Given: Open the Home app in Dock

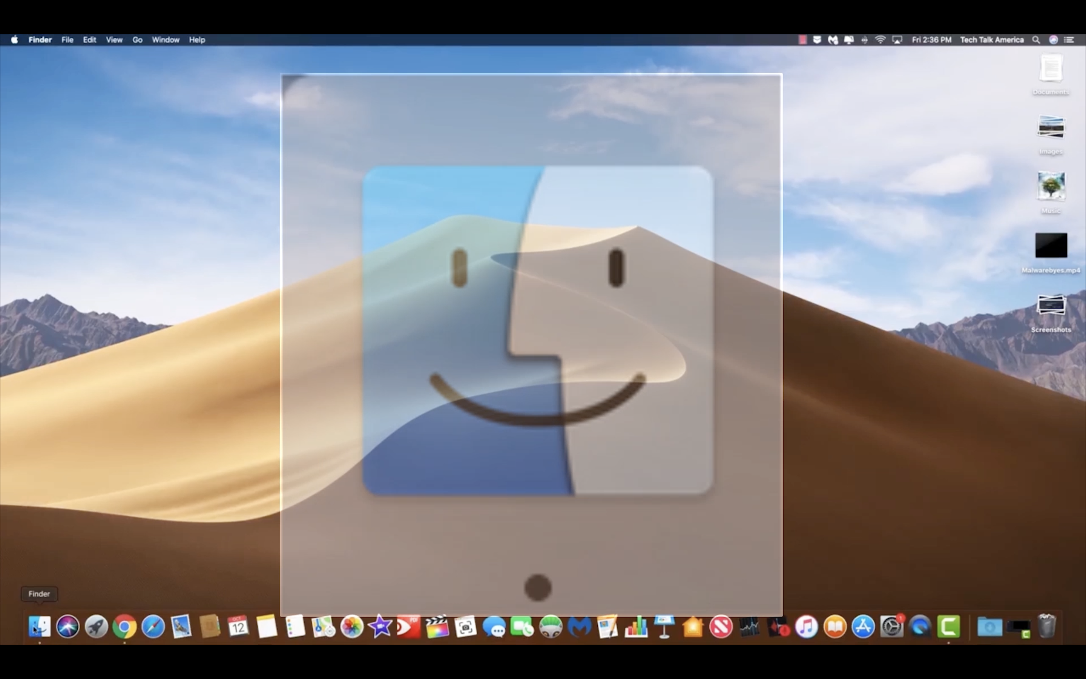Looking at the screenshot, I should [x=693, y=627].
